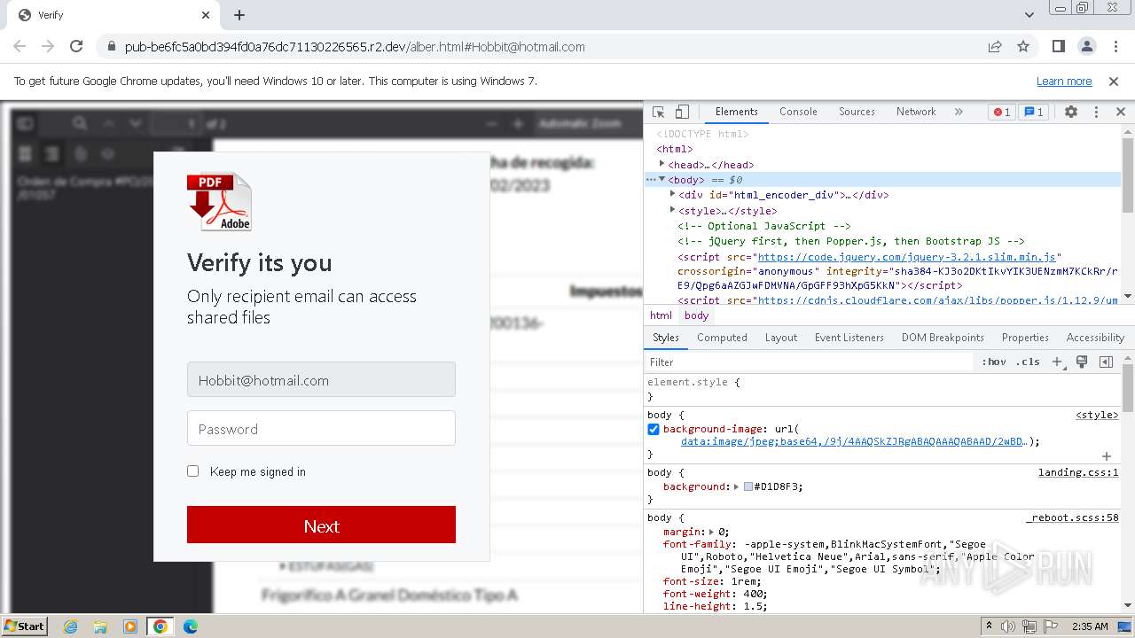Toggle the device toolbar icon
The width and height of the screenshot is (1135, 638).
(x=682, y=112)
